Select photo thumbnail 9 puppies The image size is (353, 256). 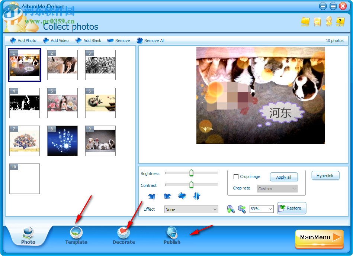coord(100,141)
